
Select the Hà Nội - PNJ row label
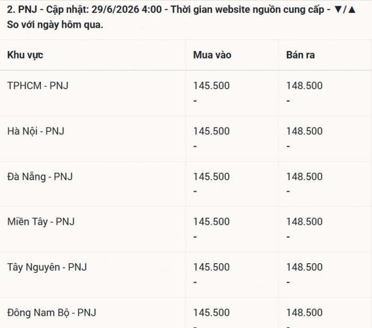tap(36, 131)
